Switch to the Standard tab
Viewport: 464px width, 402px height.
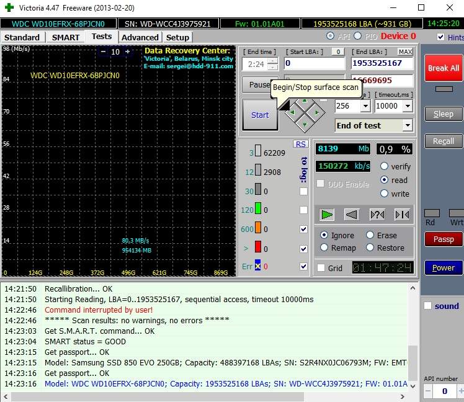tap(22, 37)
